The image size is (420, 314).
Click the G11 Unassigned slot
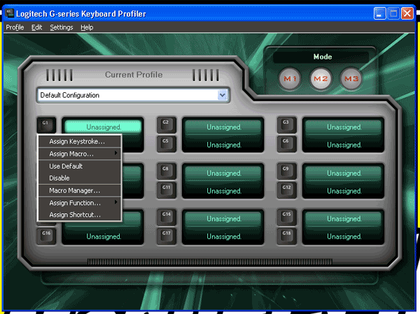224,191
